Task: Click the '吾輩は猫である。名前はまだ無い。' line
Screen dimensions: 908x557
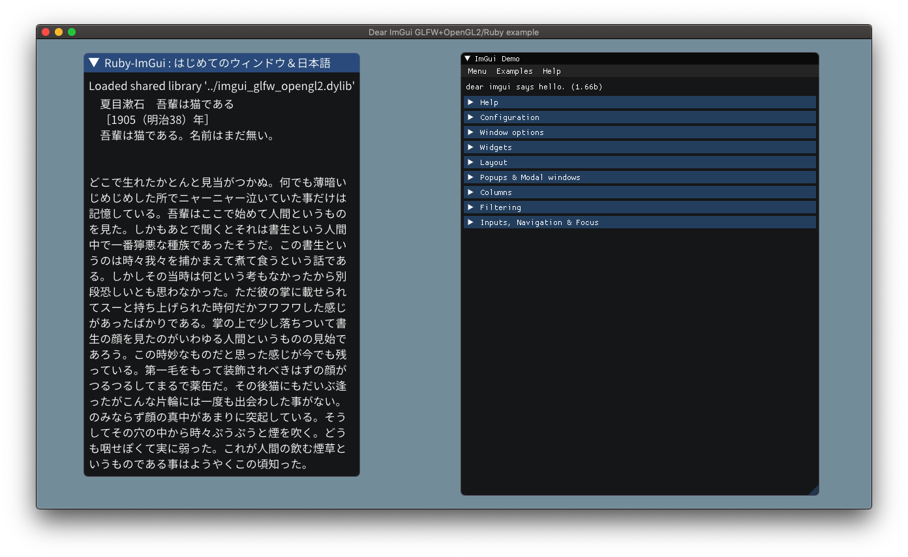Action: tap(189, 136)
